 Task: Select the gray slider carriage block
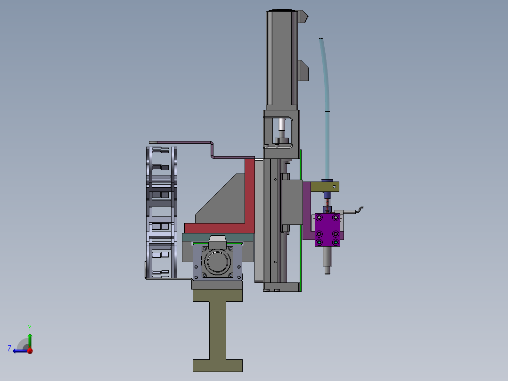pos(292,203)
